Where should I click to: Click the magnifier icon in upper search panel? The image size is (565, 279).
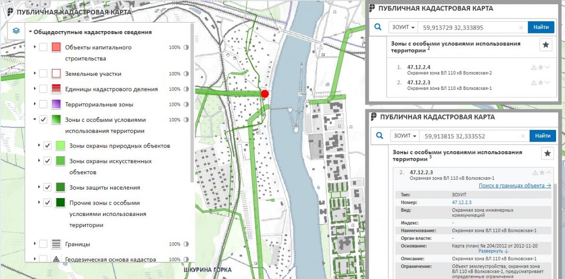(378, 27)
